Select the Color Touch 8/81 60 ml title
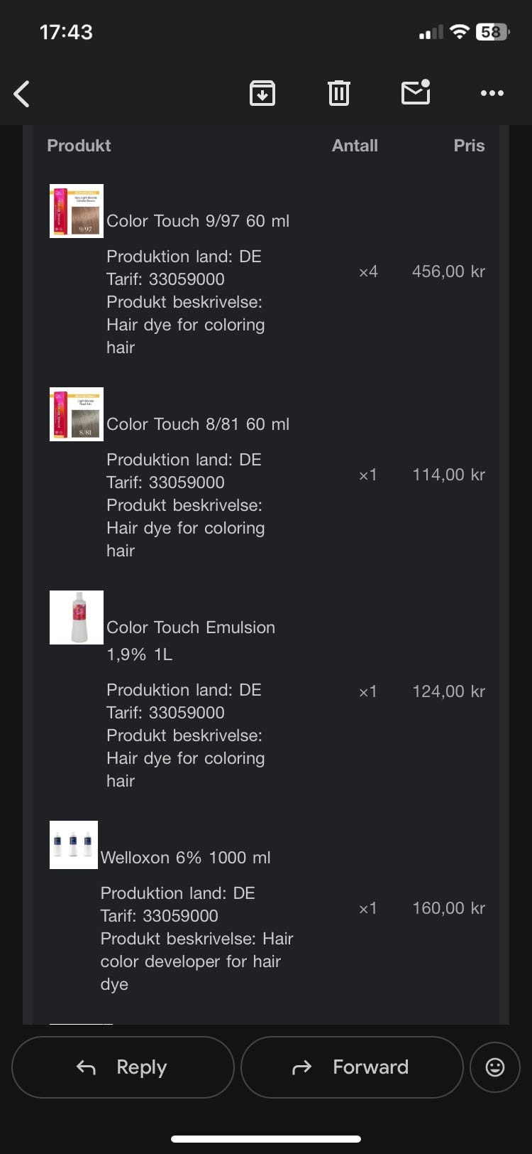 (198, 424)
